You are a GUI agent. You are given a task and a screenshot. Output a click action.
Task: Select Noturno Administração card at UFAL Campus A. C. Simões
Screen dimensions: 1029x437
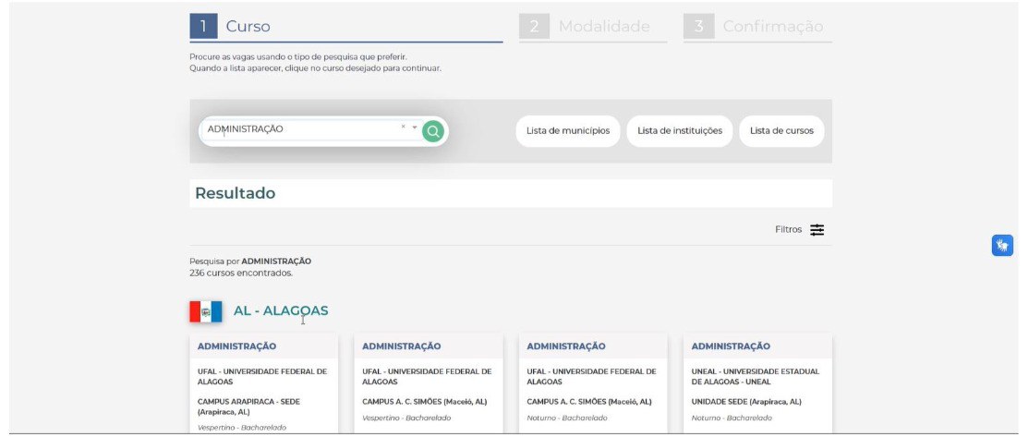coord(593,383)
